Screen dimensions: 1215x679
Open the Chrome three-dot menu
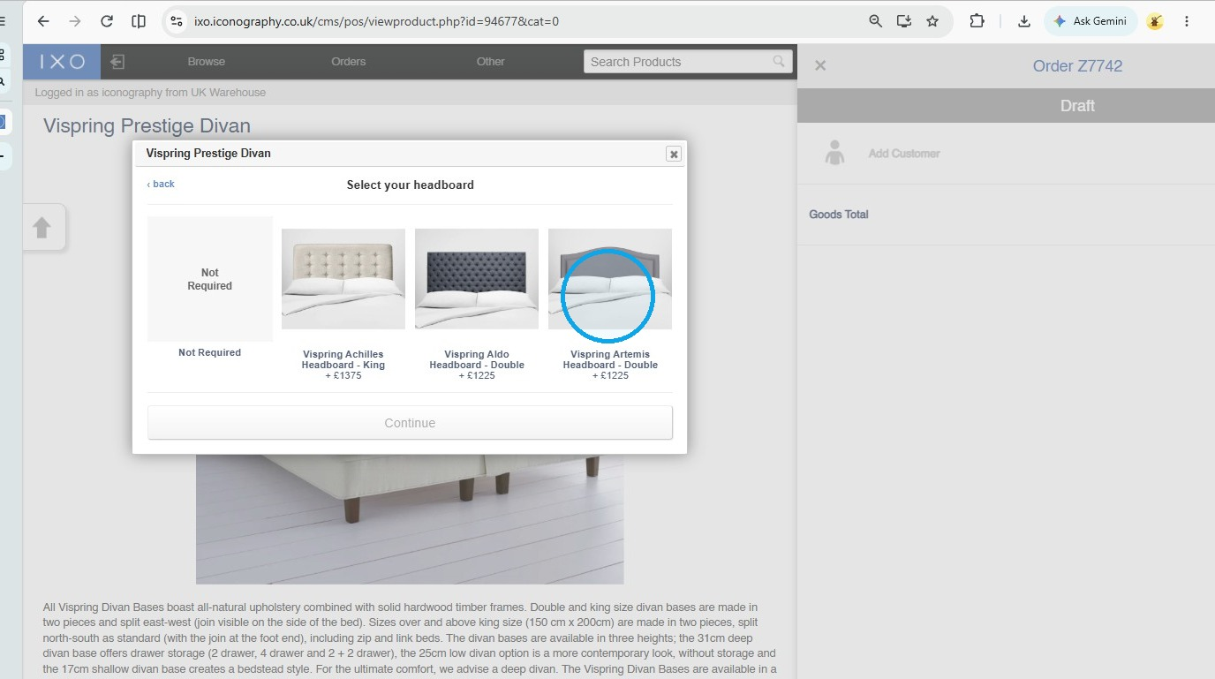pos(1187,21)
